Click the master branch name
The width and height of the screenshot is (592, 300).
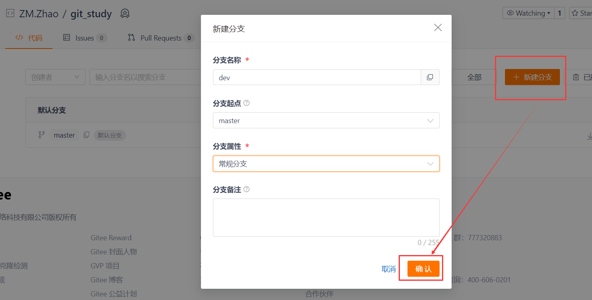65,135
